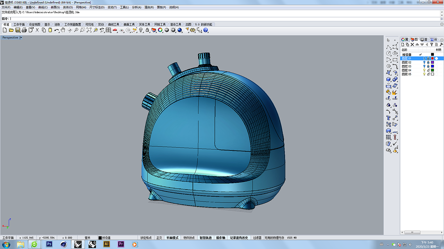The height and width of the screenshot is (249, 444).
Task: Click the red car shaded-view icon
Action: 115,30
